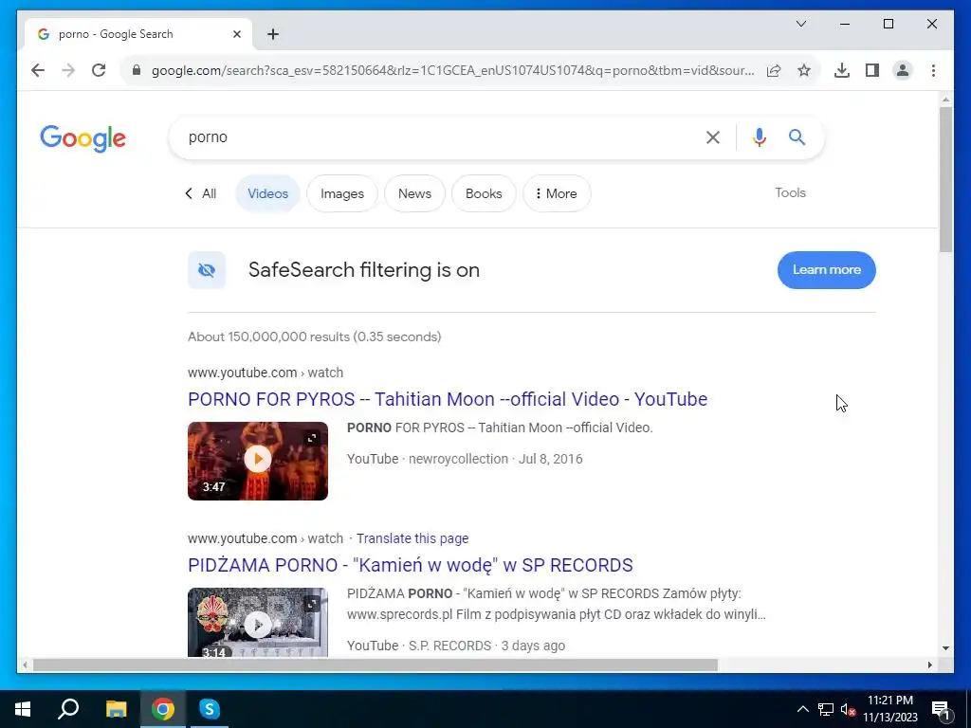Select the Images filter
The image size is (971, 728).
coord(341,193)
